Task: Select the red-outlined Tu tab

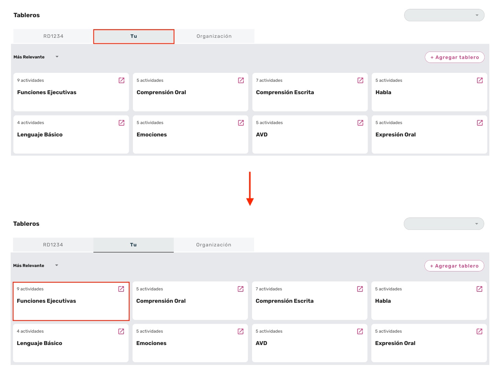Action: 134,36
